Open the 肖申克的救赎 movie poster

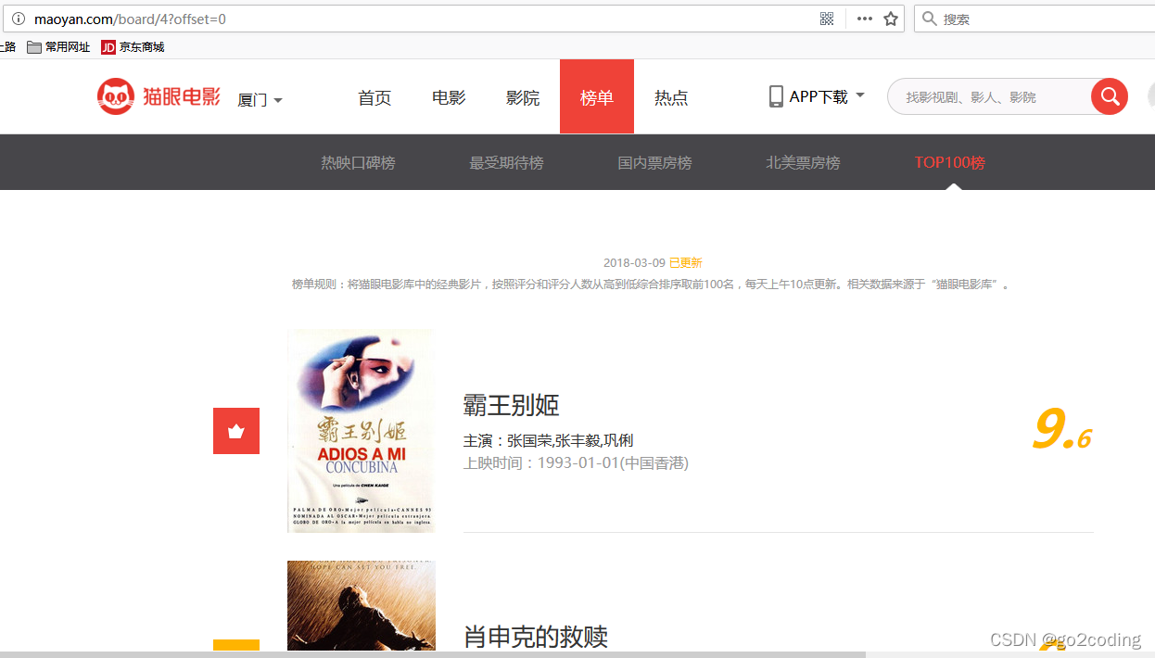pyautogui.click(x=361, y=605)
